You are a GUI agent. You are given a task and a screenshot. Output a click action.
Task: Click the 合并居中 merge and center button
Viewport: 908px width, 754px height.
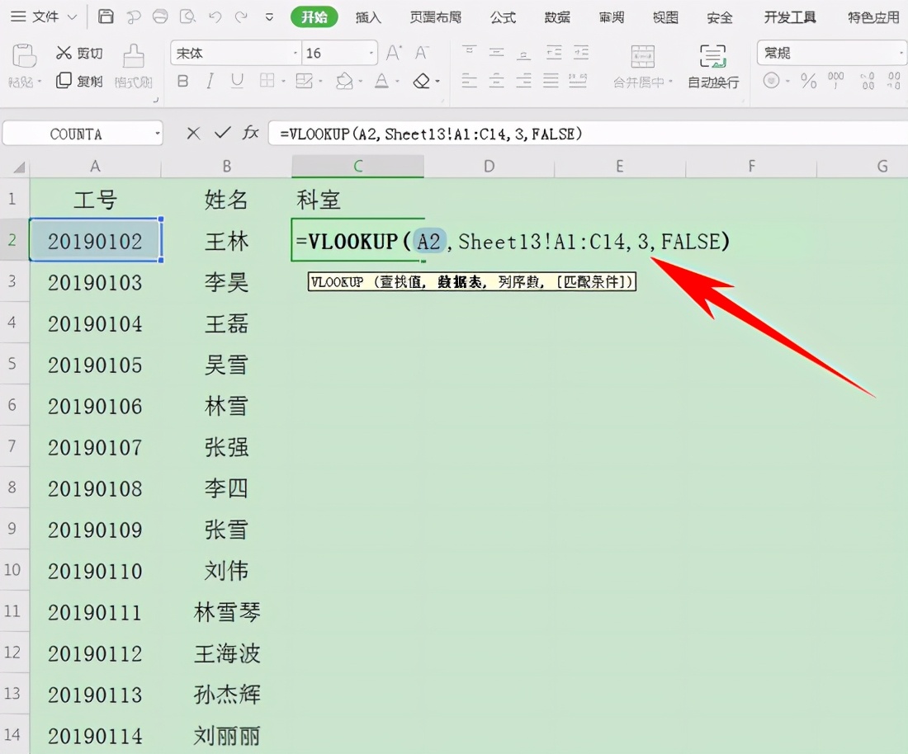point(643,67)
